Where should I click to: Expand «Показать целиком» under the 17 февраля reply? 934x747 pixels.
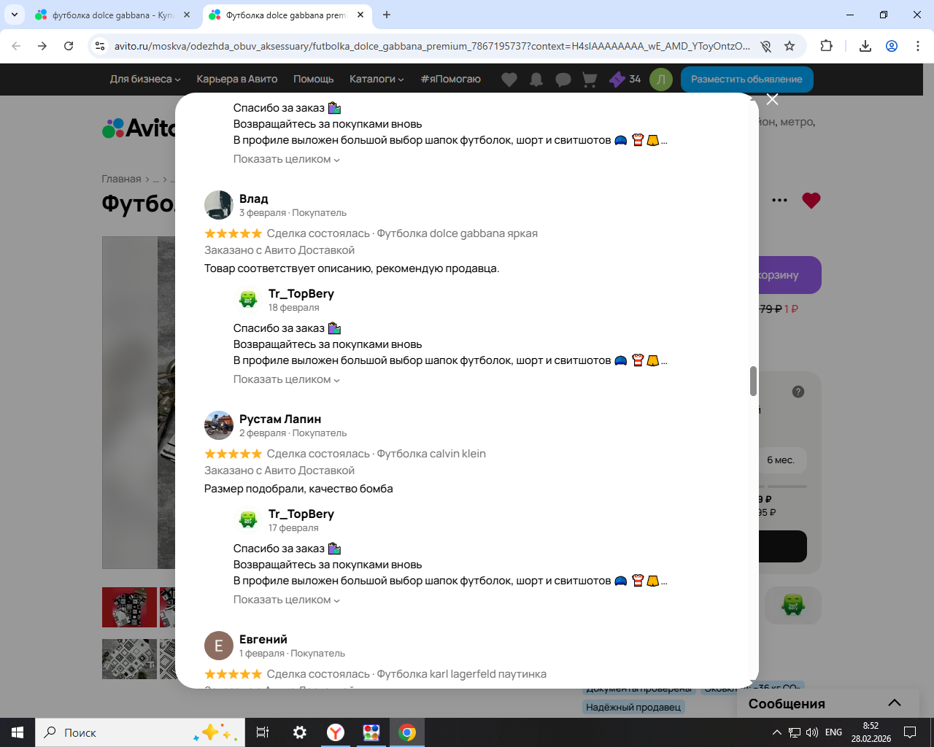coord(287,600)
